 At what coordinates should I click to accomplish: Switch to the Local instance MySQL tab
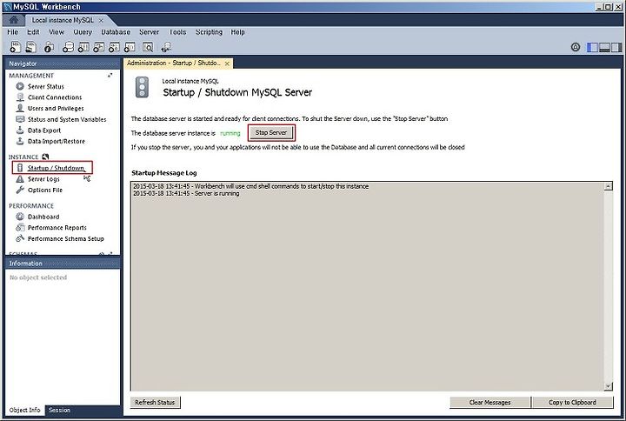[x=63, y=20]
